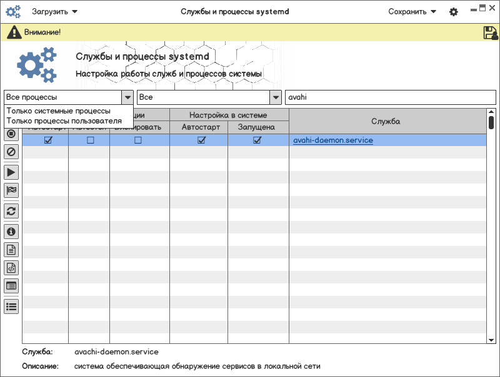Click the flag icon in left toolbar
500x377 pixels.
click(11, 190)
